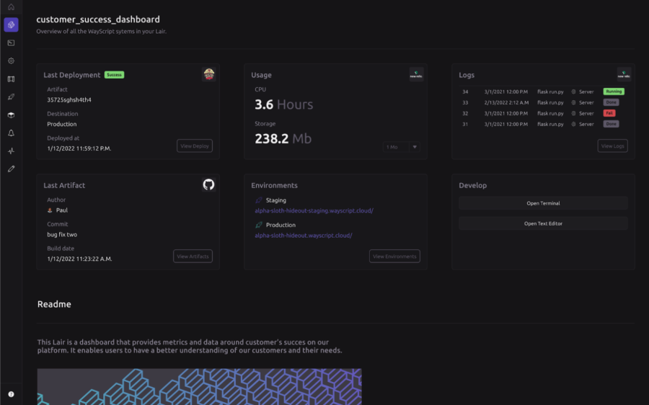649x405 pixels.
Task: Open the notifications bell in sidebar
Action: [11, 133]
